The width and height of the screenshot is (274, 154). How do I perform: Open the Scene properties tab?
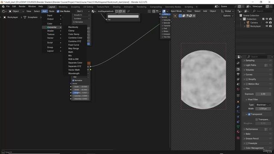coord(238,84)
